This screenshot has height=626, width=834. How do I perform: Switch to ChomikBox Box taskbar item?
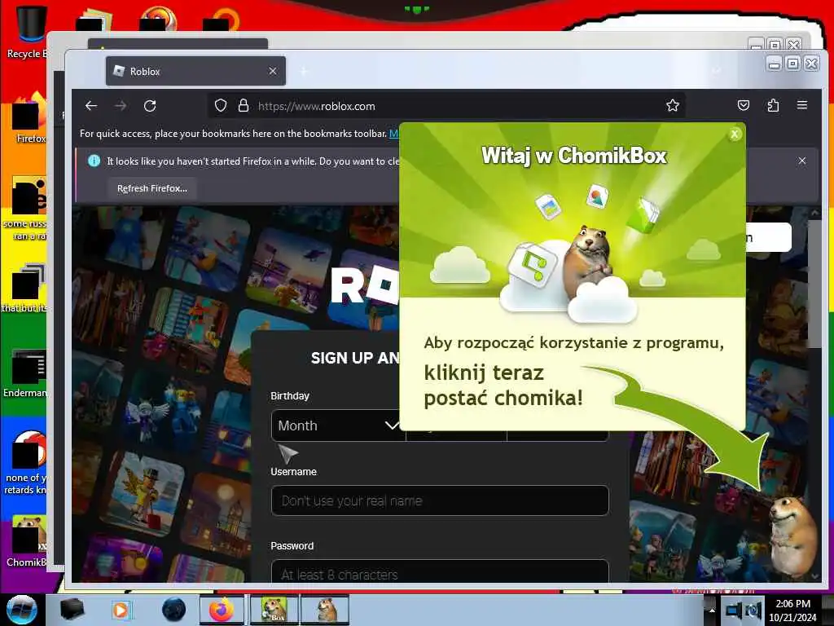[274, 610]
